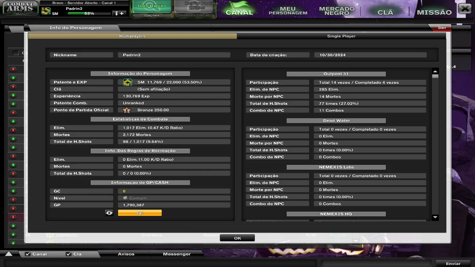Close the game with the X button
Screen dimensions: 475x267
465,8
